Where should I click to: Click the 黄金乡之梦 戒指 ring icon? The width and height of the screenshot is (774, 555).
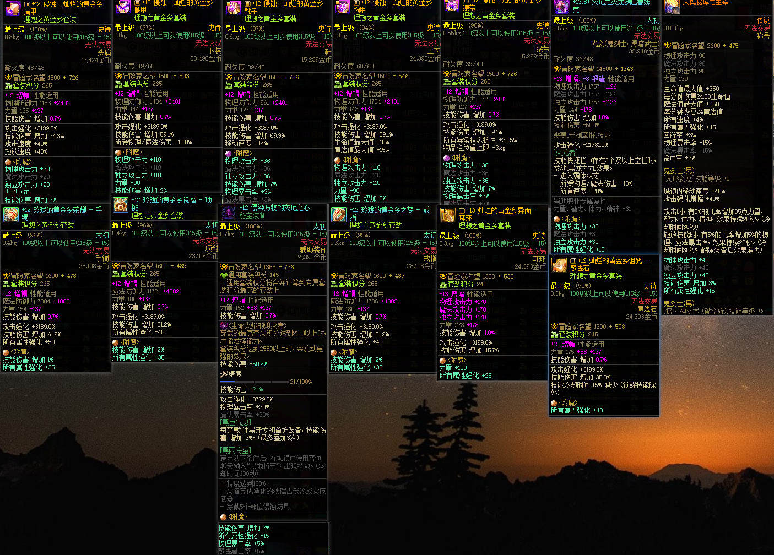pos(338,215)
